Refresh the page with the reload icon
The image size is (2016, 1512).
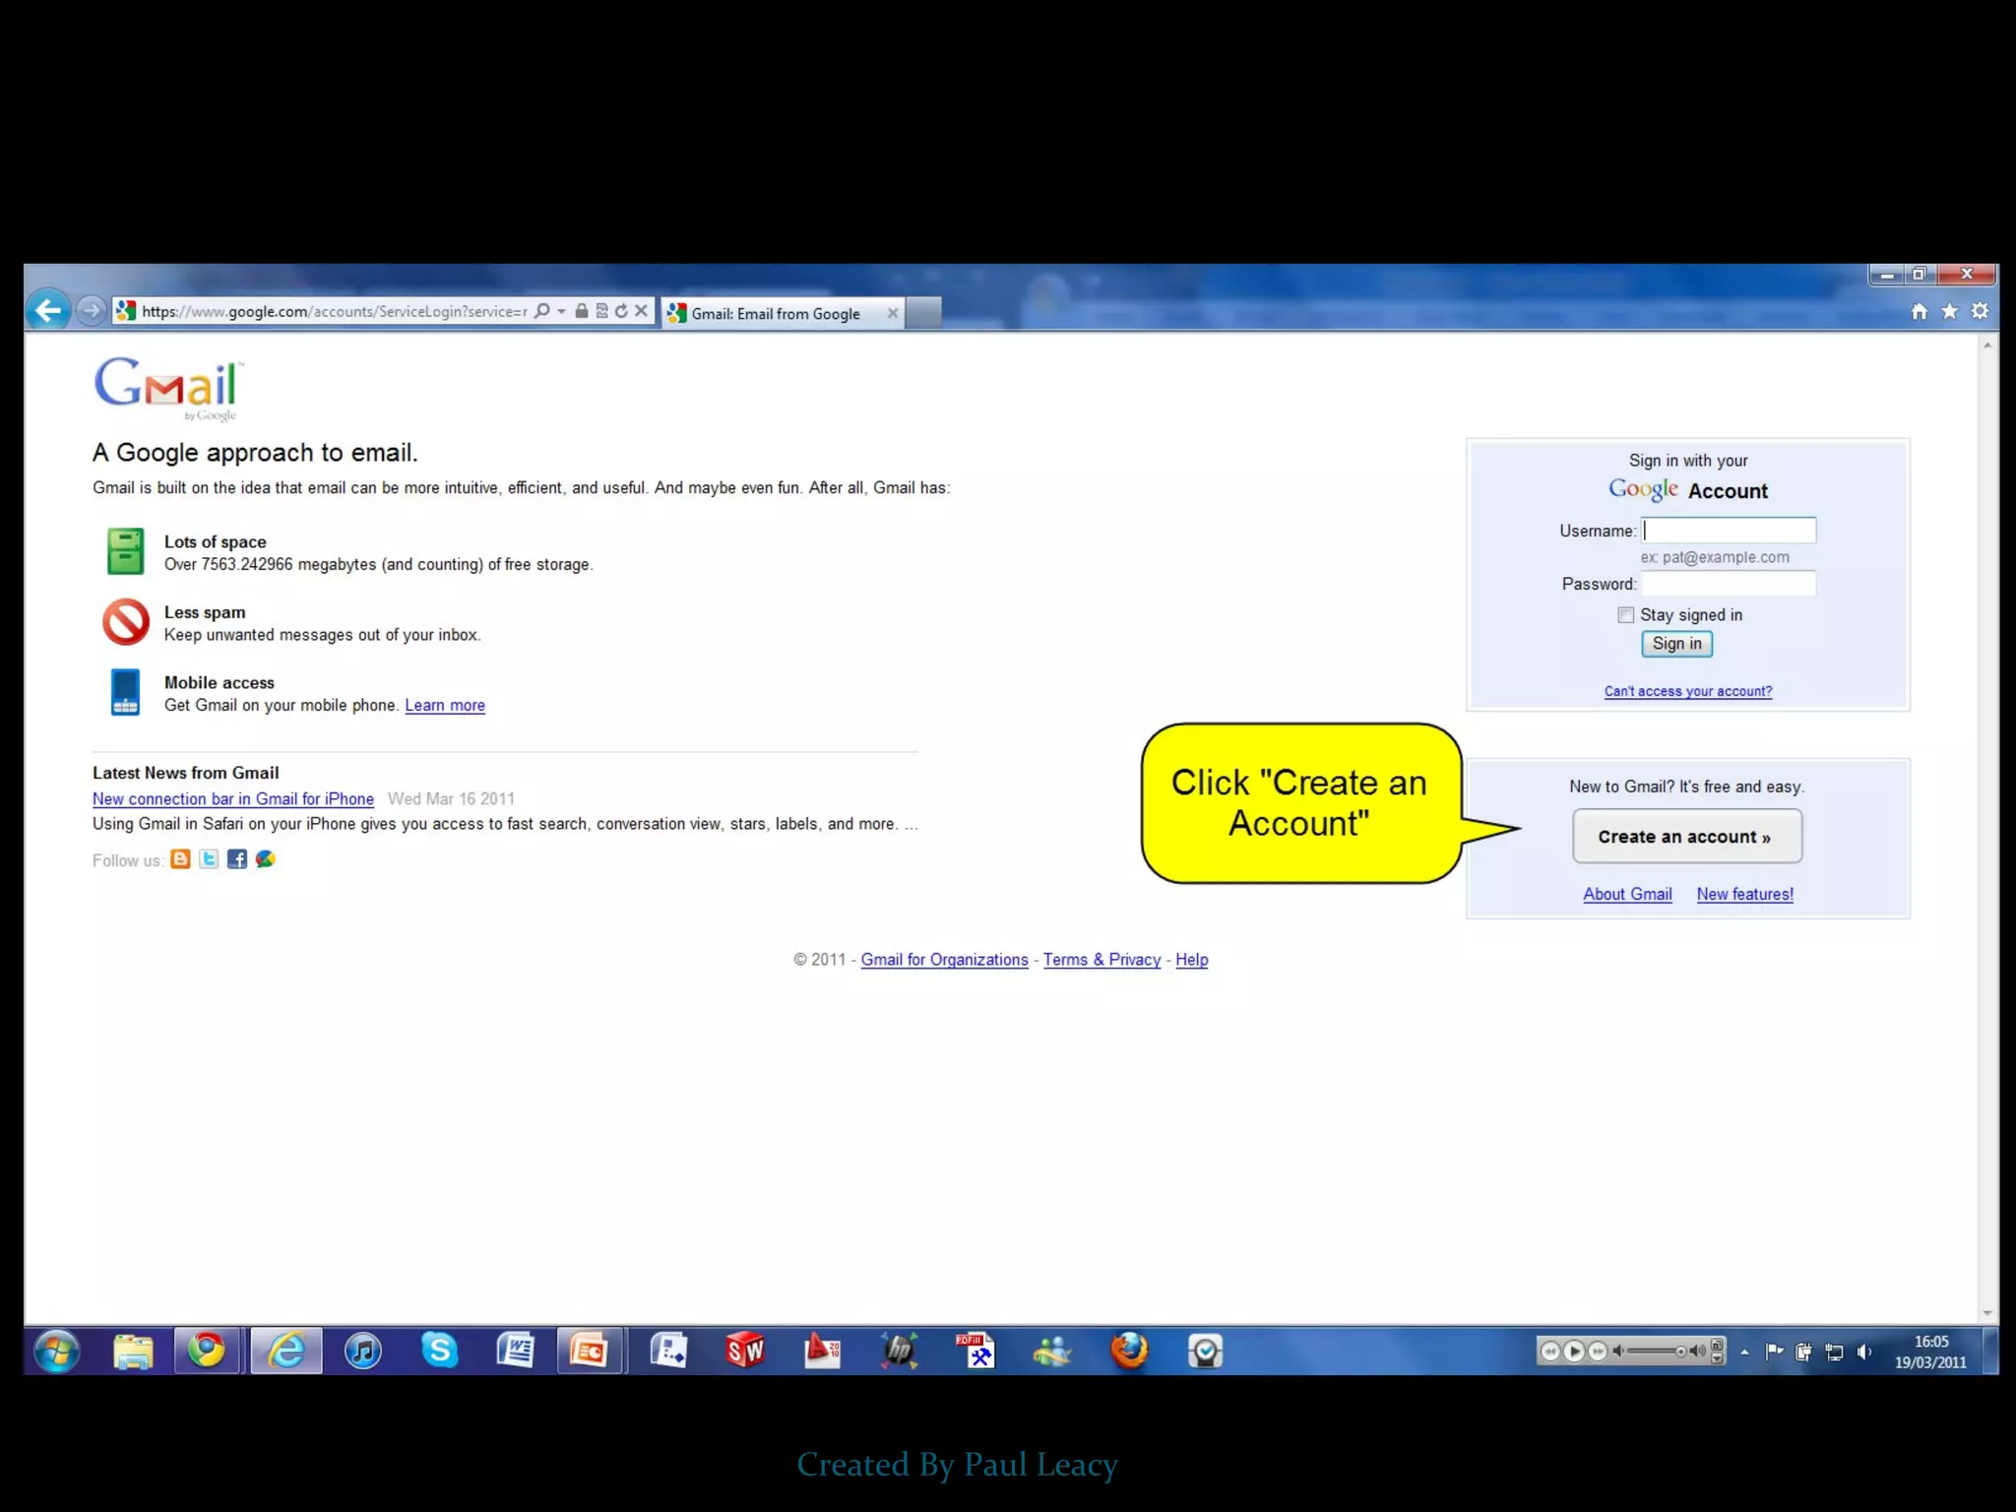pyautogui.click(x=621, y=311)
